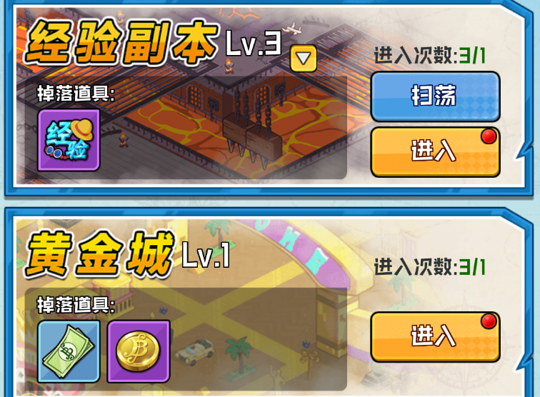Tap the white airplane in the dungeon artwork
Image resolution: width=540 pixels, height=397 pixels.
[x=292, y=29]
